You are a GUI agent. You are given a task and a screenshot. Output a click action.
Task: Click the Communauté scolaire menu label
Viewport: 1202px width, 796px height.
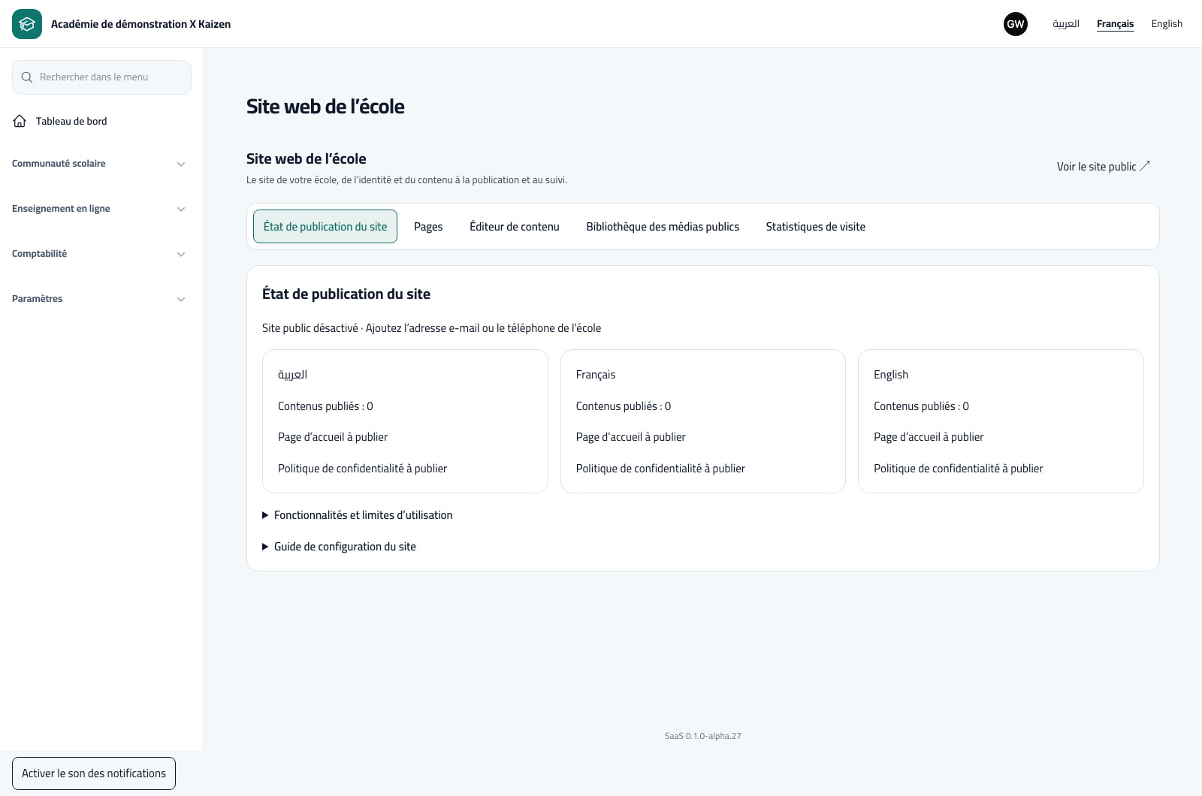pyautogui.click(x=59, y=164)
